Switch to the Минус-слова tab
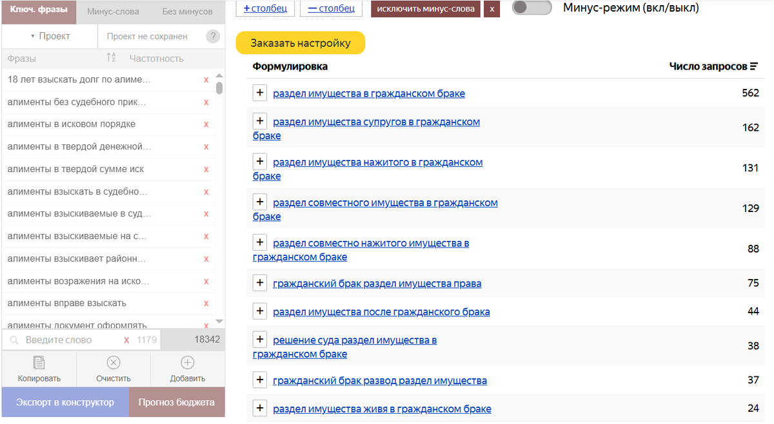This screenshot has height=424, width=774. click(114, 11)
